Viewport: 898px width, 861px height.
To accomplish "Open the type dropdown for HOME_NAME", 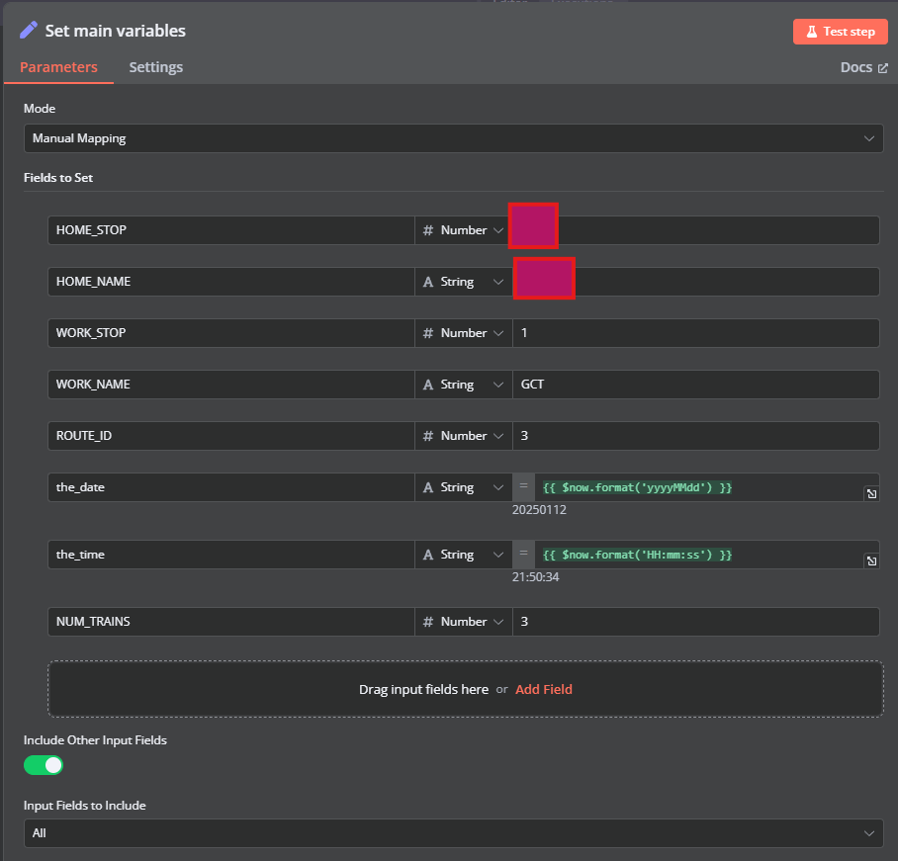I will point(464,282).
